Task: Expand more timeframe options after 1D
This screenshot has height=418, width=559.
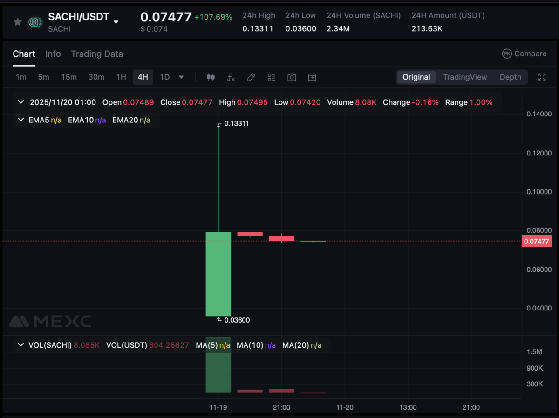Action: click(x=181, y=77)
